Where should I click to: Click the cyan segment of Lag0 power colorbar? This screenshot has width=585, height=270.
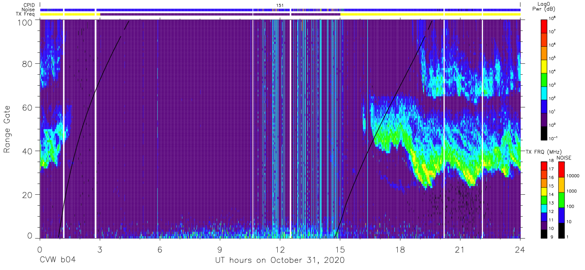544,92
